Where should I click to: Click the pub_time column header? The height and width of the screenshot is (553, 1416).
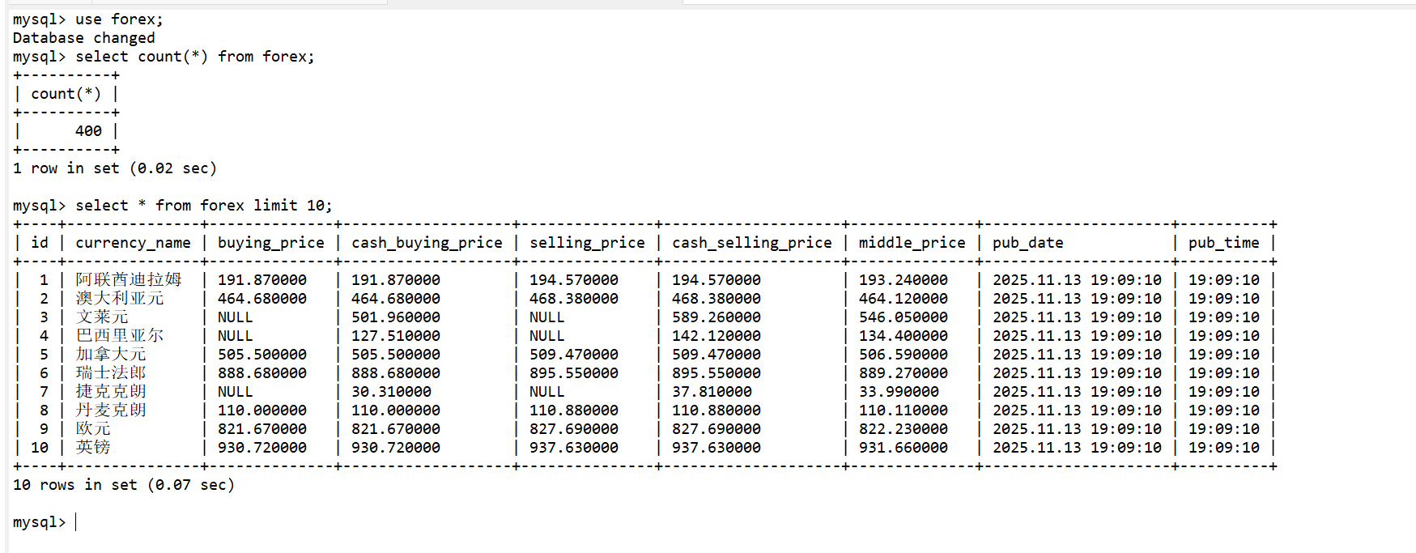coord(1224,243)
